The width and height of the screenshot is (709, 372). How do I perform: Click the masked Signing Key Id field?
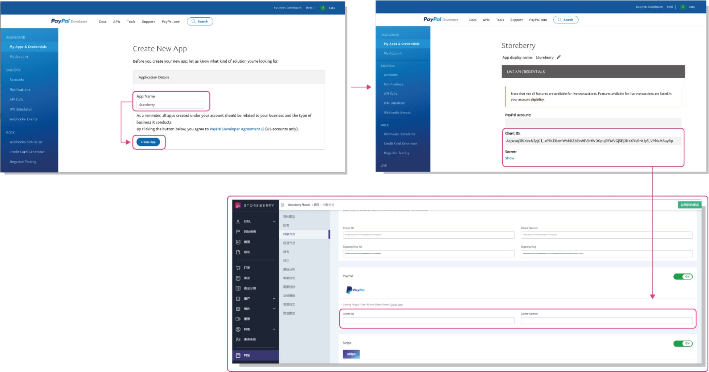[x=429, y=253]
